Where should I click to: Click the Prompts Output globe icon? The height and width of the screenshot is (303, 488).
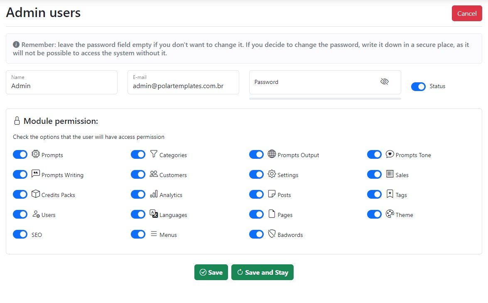[272, 154]
